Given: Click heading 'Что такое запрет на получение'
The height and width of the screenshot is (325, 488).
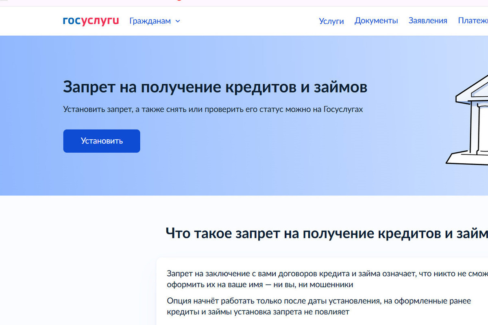Looking at the screenshot, I should (327, 234).
